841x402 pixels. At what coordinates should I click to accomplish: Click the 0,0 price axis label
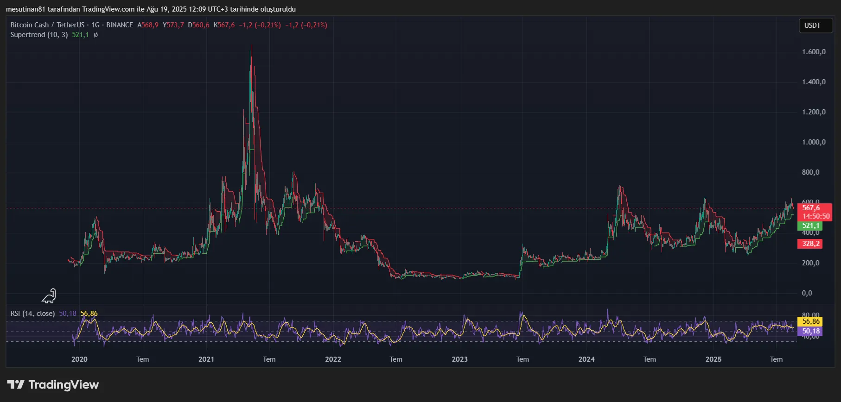click(807, 293)
